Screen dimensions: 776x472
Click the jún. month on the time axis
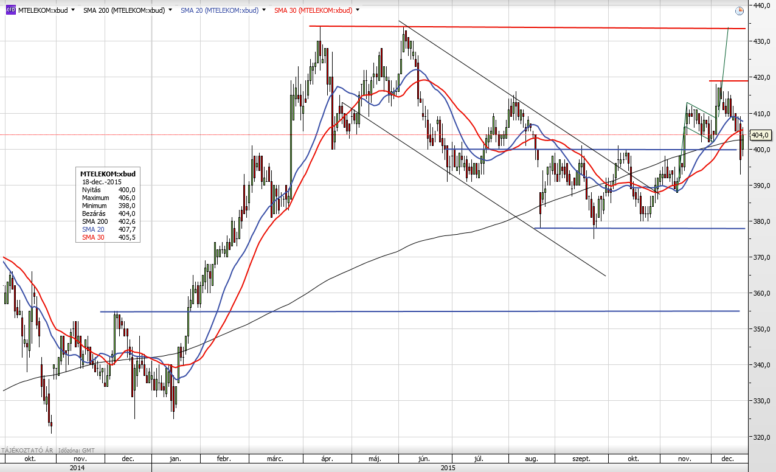click(x=424, y=459)
